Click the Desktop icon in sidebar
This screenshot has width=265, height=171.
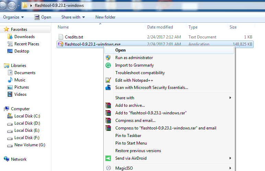coord(10,51)
